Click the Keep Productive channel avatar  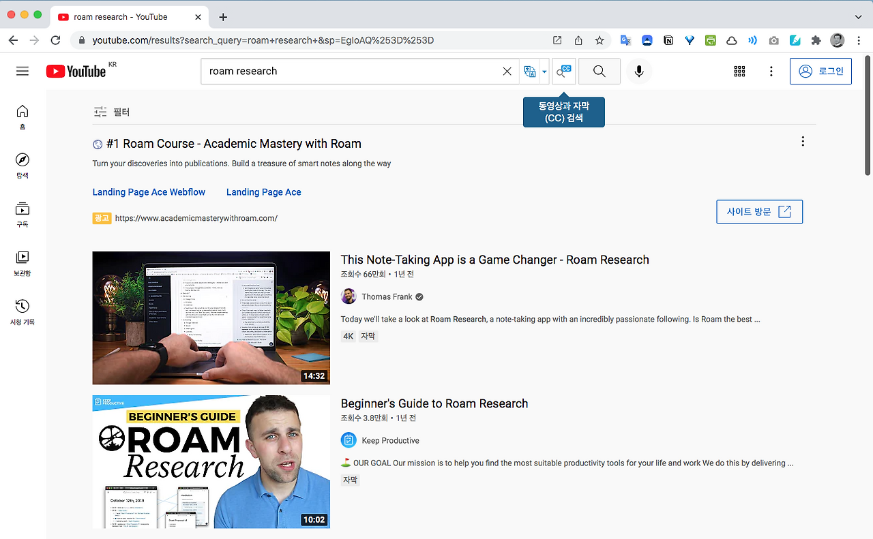(349, 440)
